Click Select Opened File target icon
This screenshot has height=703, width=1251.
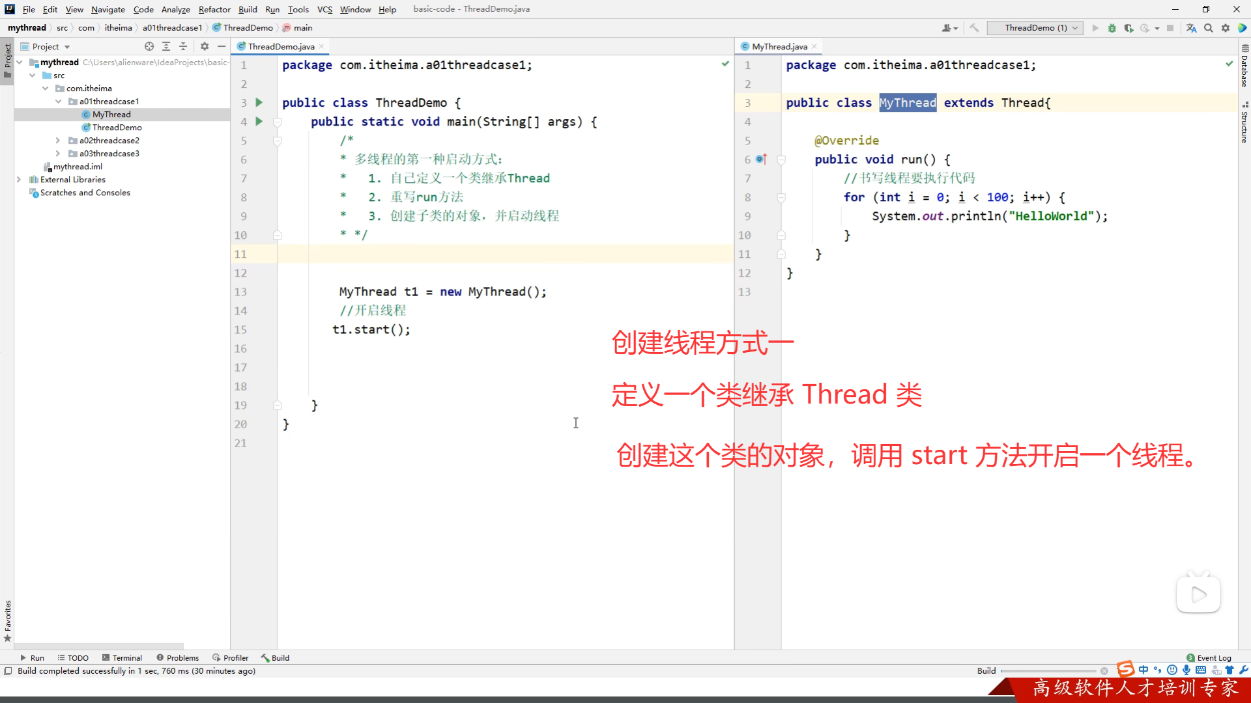click(149, 46)
